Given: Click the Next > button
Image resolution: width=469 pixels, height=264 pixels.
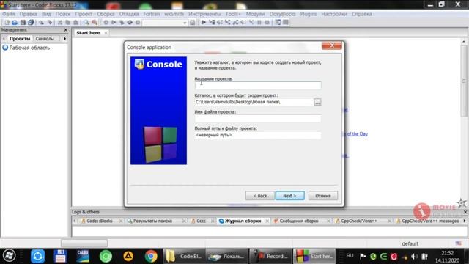Looking at the screenshot, I should 290,196.
